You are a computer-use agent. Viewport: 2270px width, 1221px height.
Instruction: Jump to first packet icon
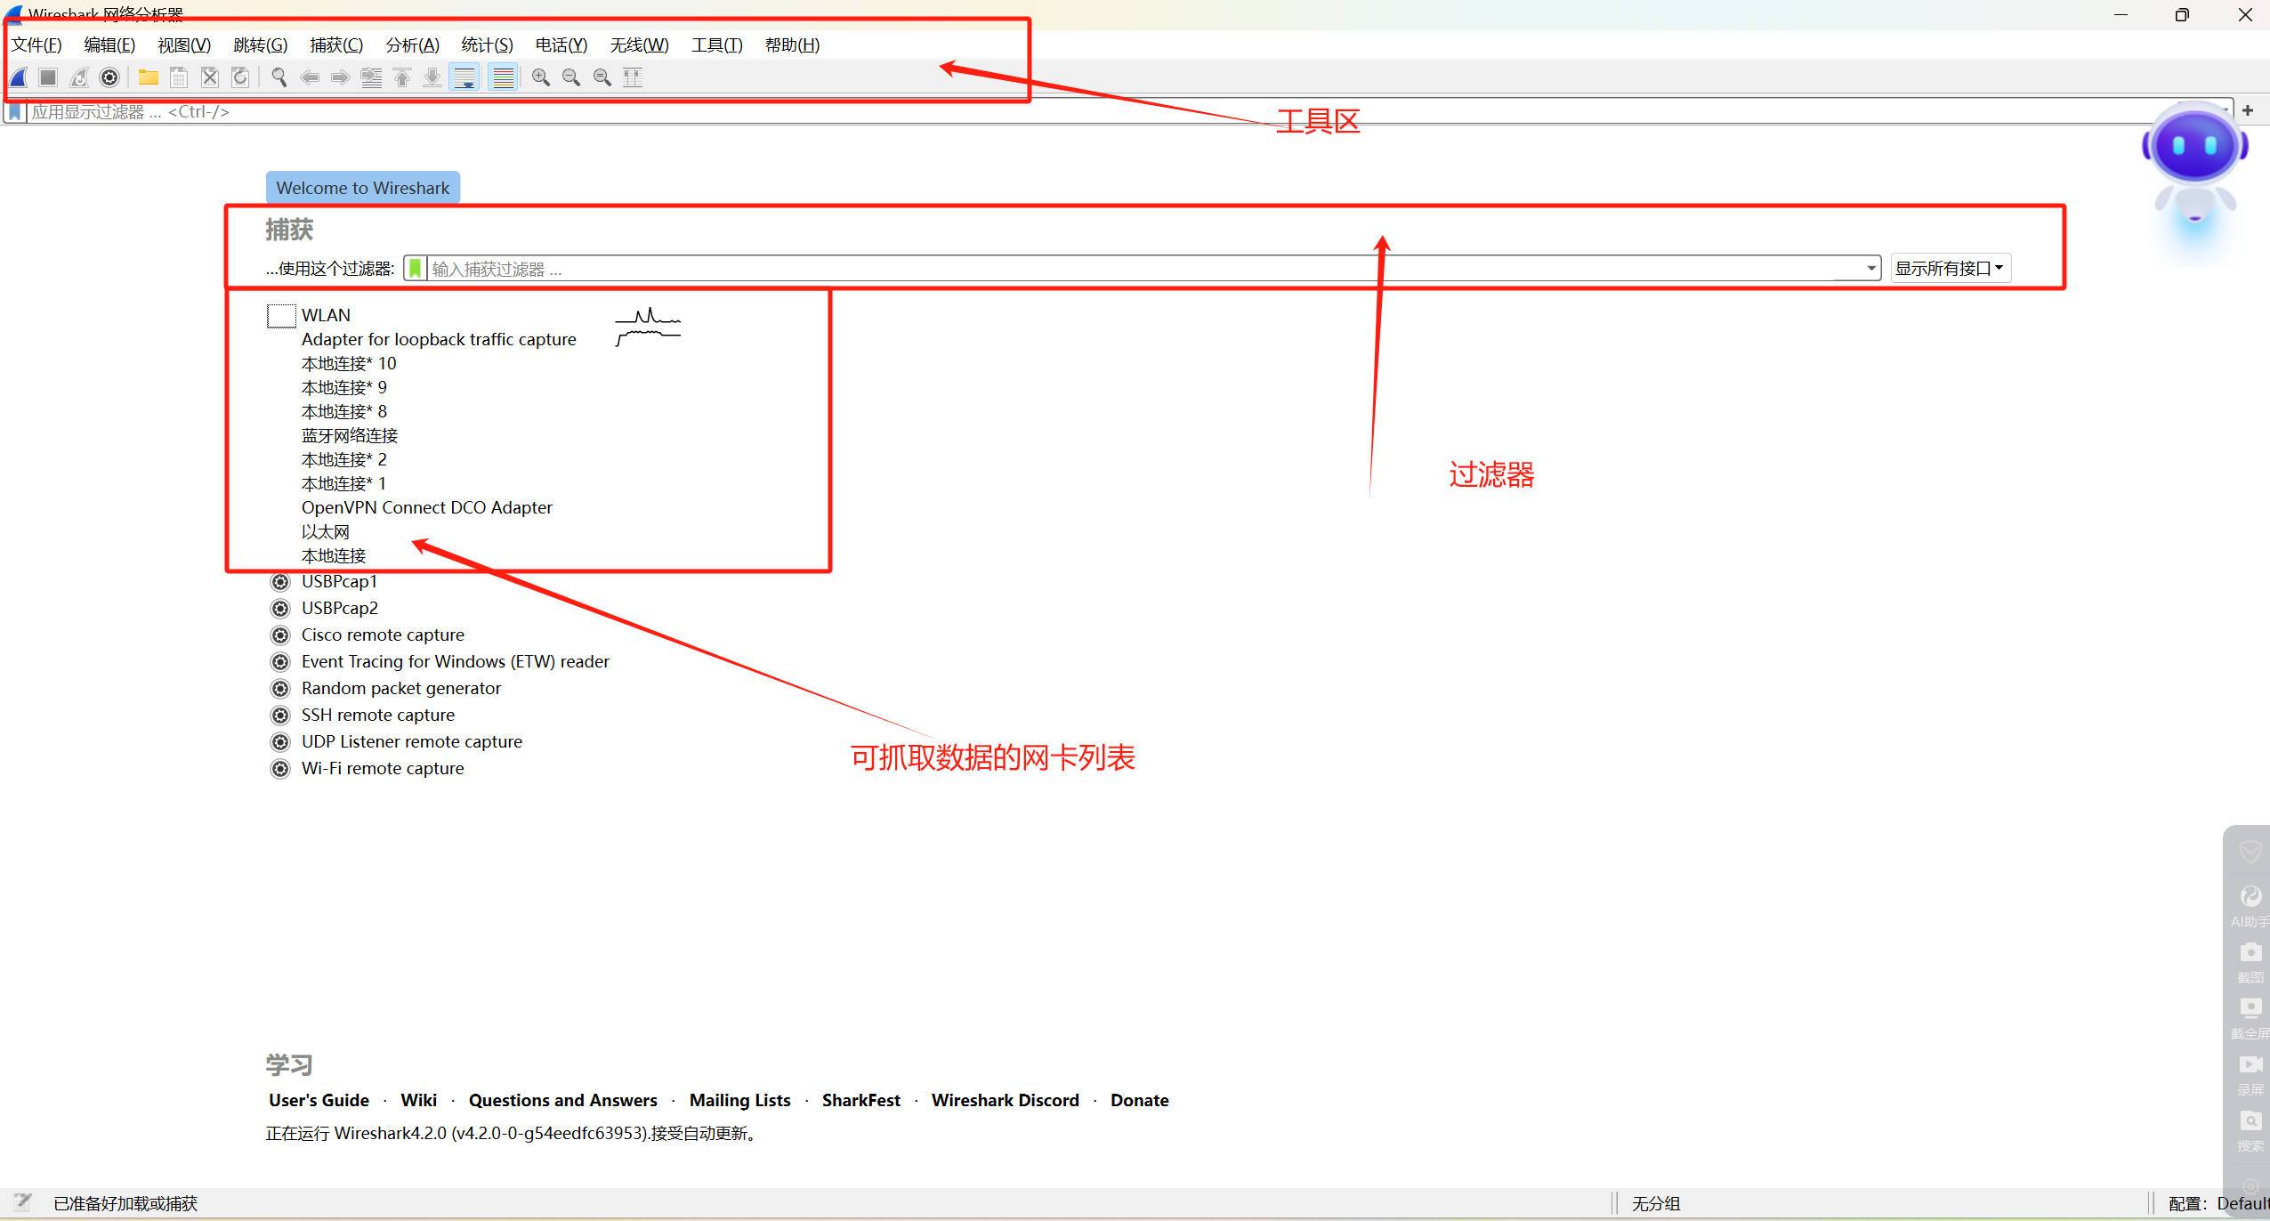click(x=402, y=77)
